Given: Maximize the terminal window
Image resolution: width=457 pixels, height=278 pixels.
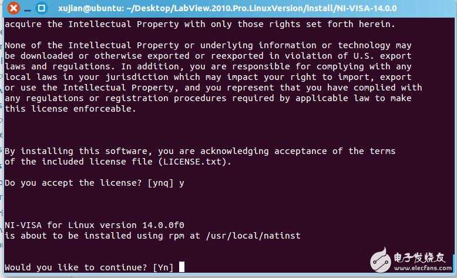Looking at the screenshot, I should coord(41,9).
